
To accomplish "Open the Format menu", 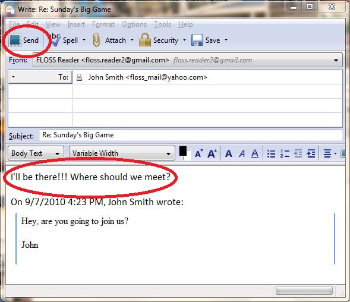I will pos(103,24).
